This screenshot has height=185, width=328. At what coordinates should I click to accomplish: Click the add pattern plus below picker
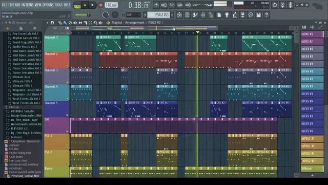coord(312,175)
